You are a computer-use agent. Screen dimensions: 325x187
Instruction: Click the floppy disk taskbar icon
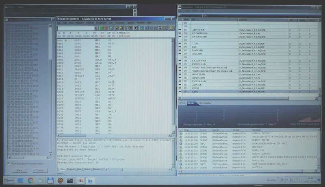(x=51, y=180)
